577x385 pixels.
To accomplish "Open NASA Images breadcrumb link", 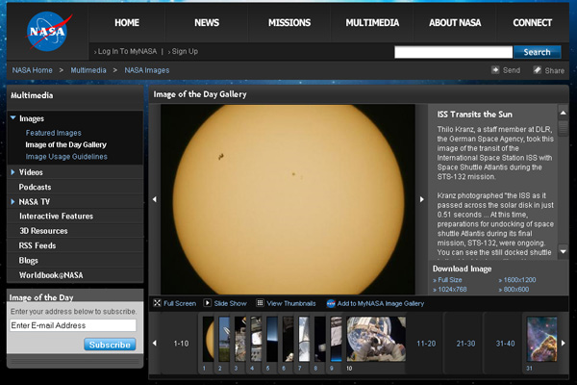I will tap(147, 70).
